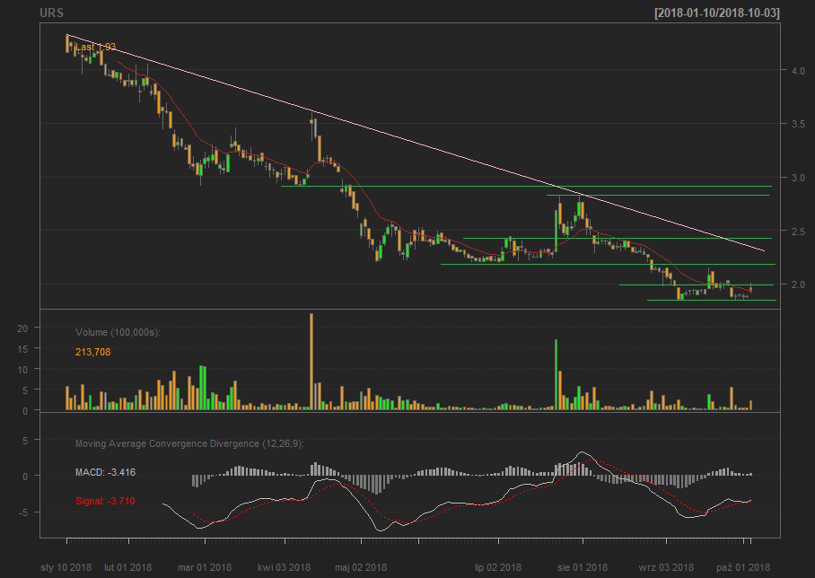Click the 2.5 price axis label
Image resolution: width=815 pixels, height=578 pixels.
point(798,231)
